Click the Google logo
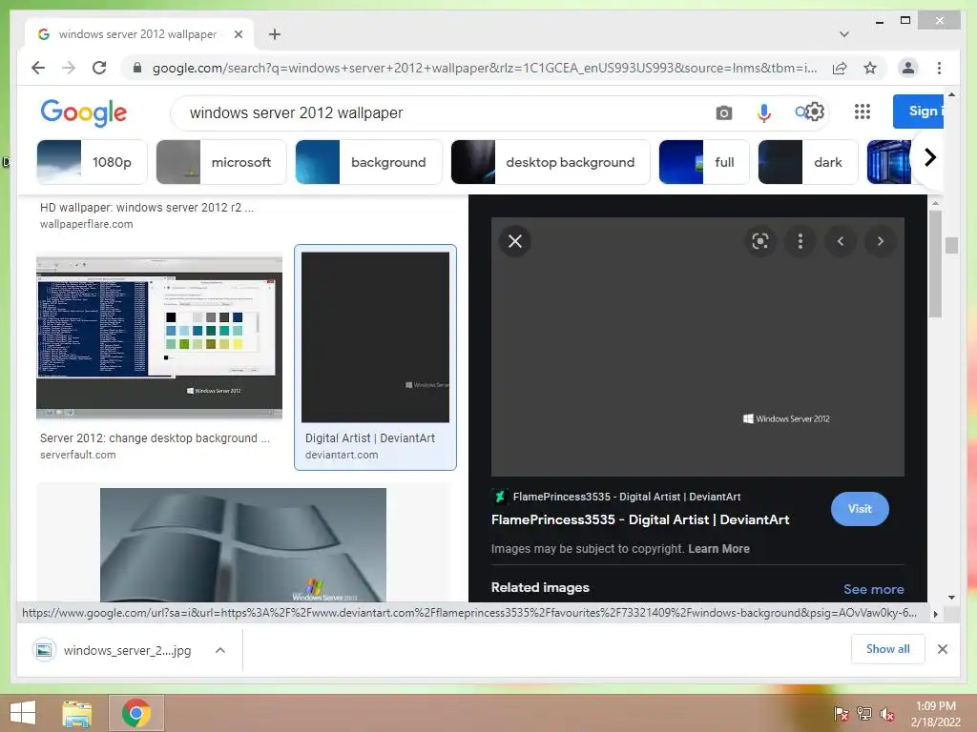 [84, 112]
